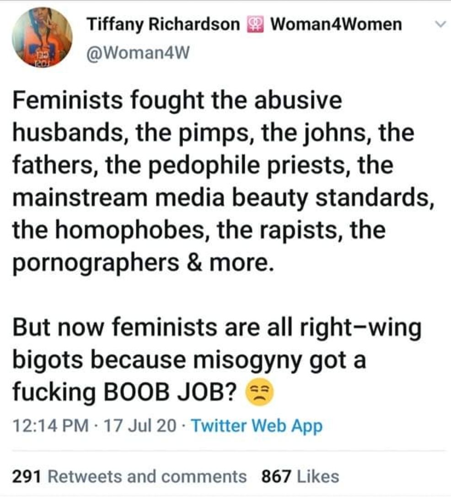Click the 12:14 PM timestamp
Image resolution: width=451 pixels, height=497 pixels.
(51, 427)
